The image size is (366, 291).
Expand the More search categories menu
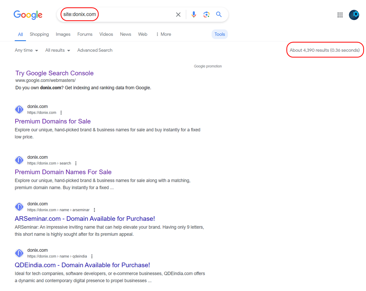163,34
